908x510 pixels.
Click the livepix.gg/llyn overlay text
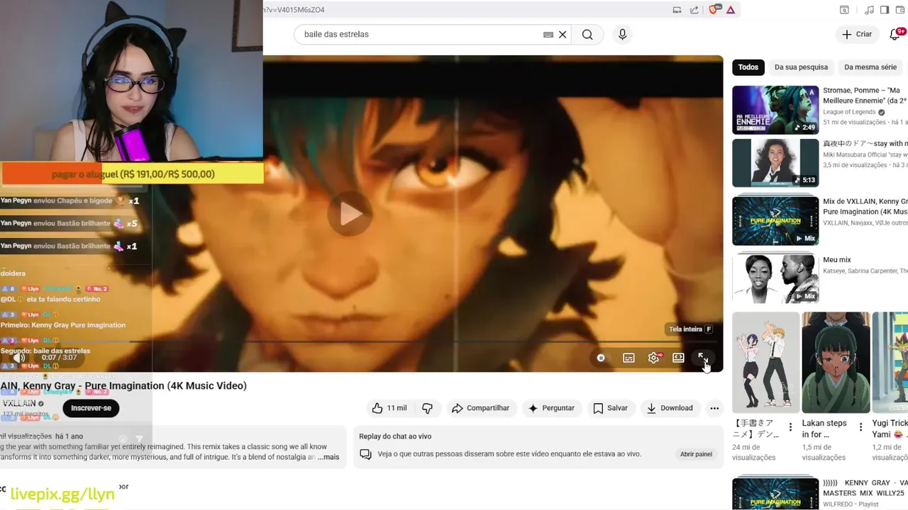pos(62,494)
